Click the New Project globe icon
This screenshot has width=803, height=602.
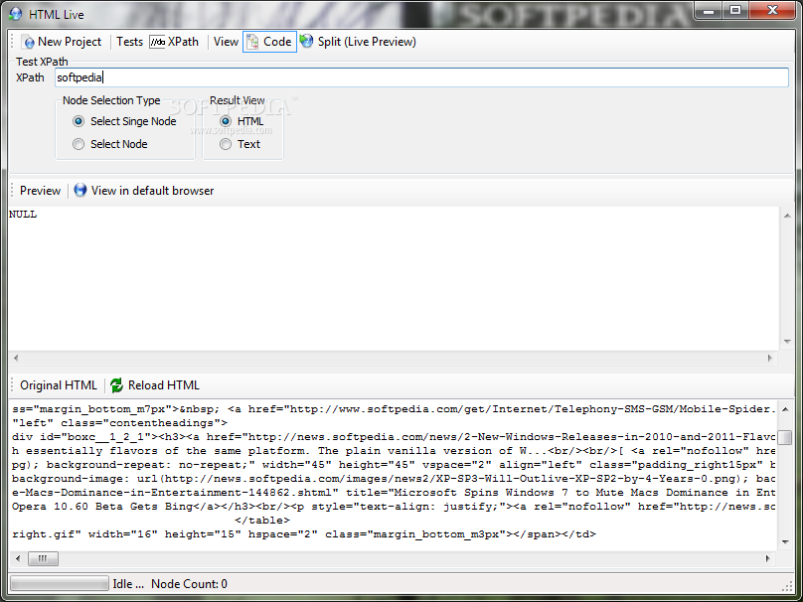29,42
